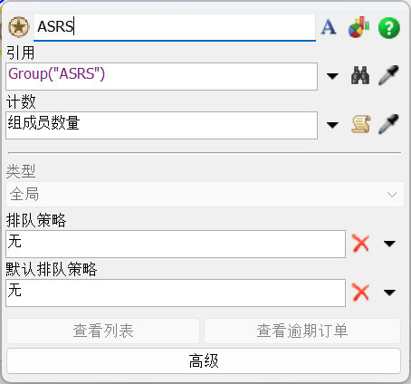Open help with green question mark icon
Screen dimensions: 411x384
(389, 27)
